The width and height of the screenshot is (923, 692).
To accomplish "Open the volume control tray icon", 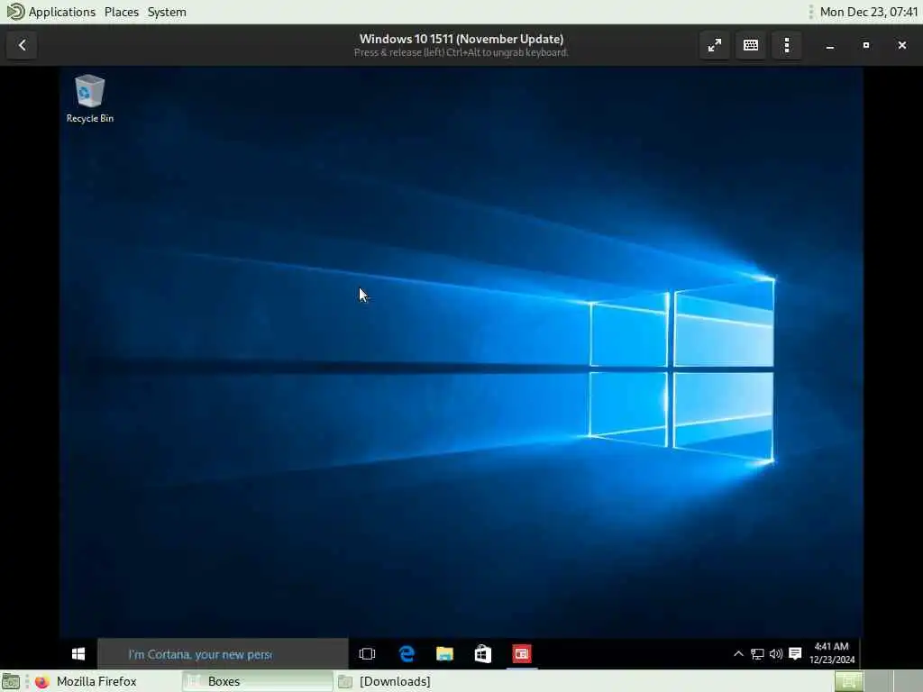I will click(776, 654).
